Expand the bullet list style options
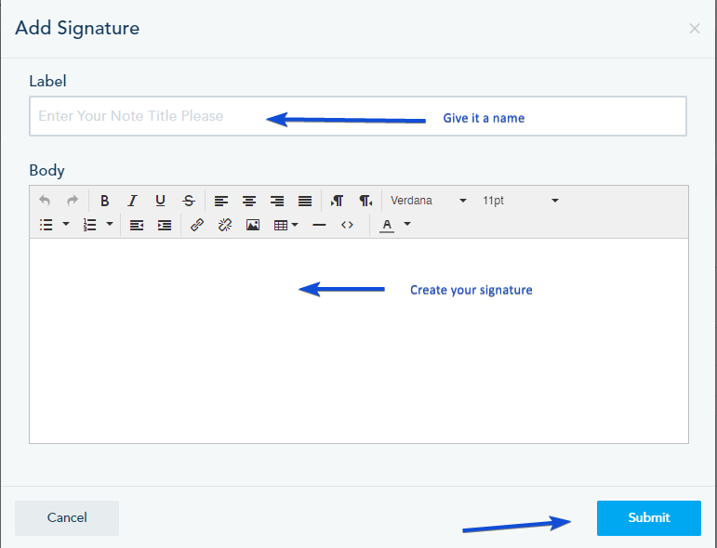 [x=66, y=224]
